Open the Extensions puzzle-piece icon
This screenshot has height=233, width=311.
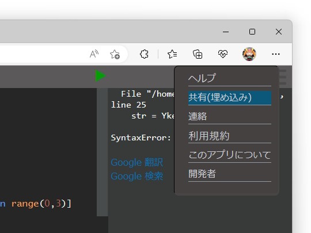(x=144, y=54)
